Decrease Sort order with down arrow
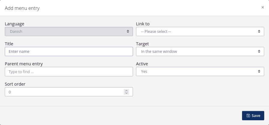Screen dimensions: 269x125 126,93
